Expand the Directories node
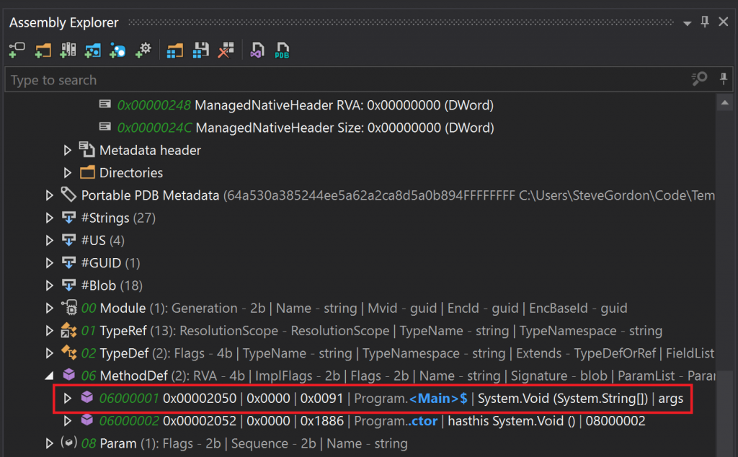 coord(67,173)
